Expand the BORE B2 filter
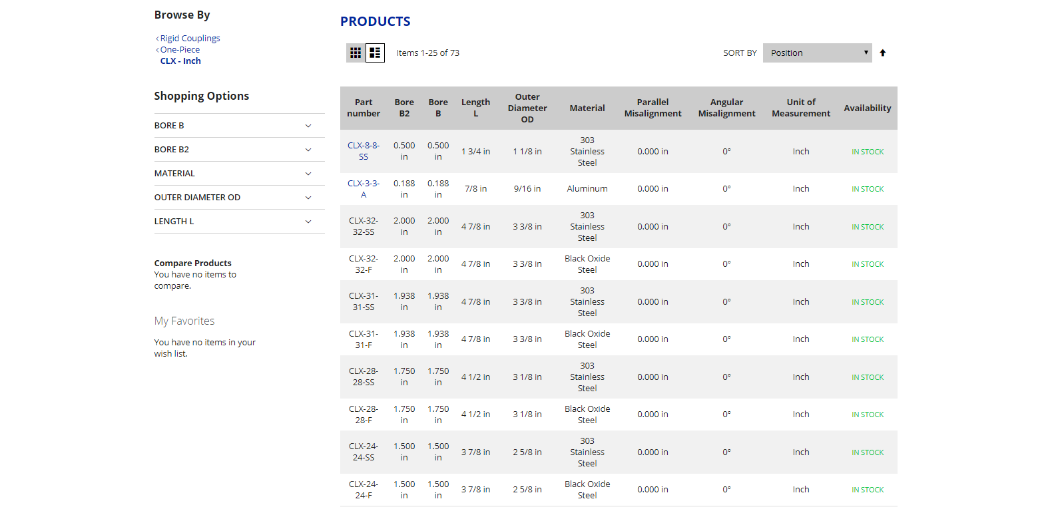This screenshot has height=507, width=1052. point(240,150)
